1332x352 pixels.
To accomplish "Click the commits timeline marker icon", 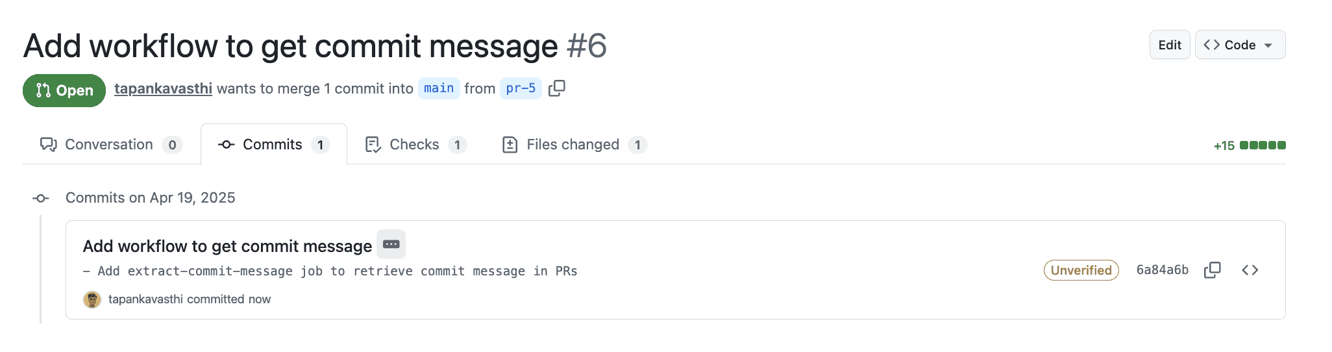I will coord(41,198).
